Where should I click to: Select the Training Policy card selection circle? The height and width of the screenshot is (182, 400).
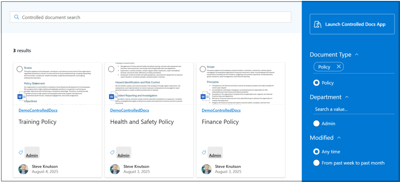(x=20, y=69)
